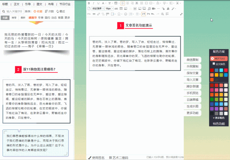The height and width of the screenshot is (160, 230).
Task: Apply underline formatting
Action: click(98, 3)
